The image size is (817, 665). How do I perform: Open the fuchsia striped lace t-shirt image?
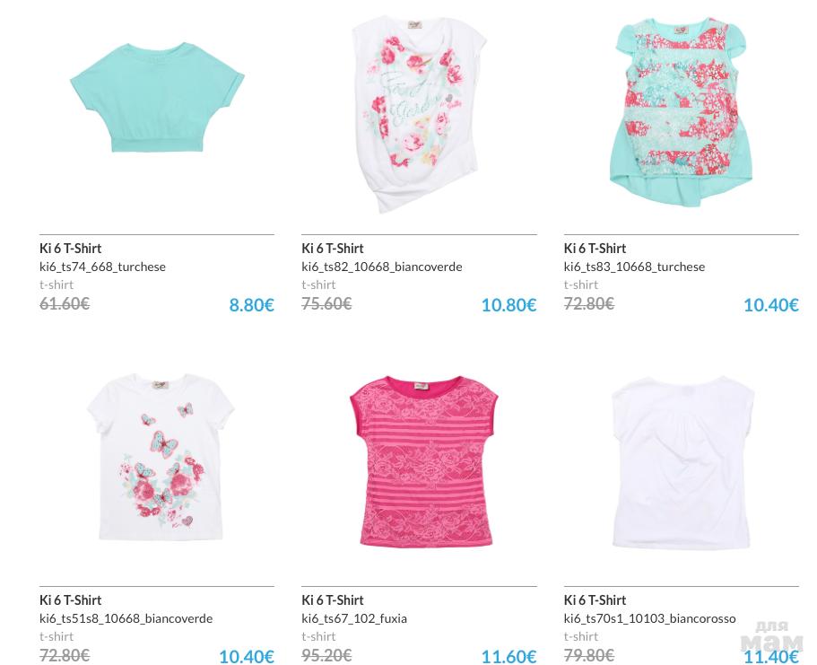tap(422, 460)
